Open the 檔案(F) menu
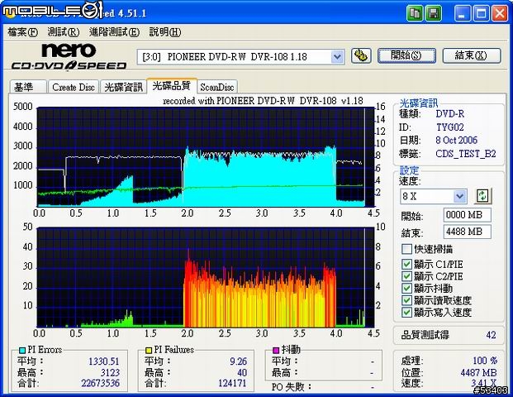The height and width of the screenshot is (397, 513). point(22,32)
